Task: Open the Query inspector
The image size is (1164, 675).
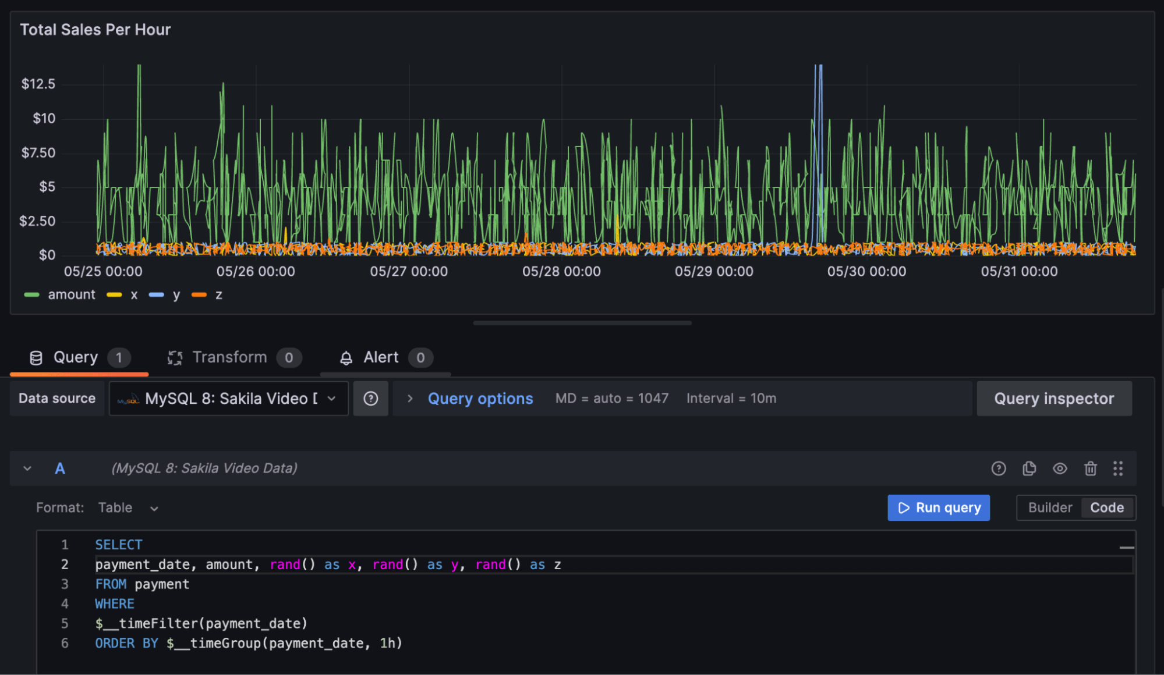Action: [x=1053, y=399]
